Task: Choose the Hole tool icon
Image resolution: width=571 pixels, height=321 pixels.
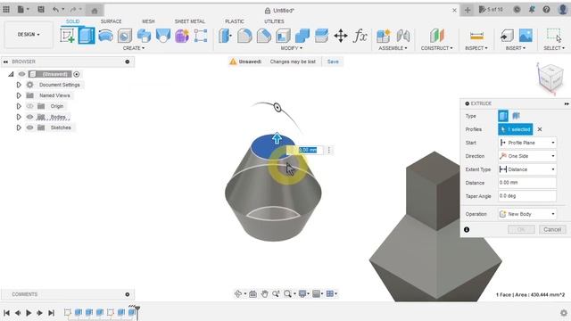Action: [x=125, y=36]
